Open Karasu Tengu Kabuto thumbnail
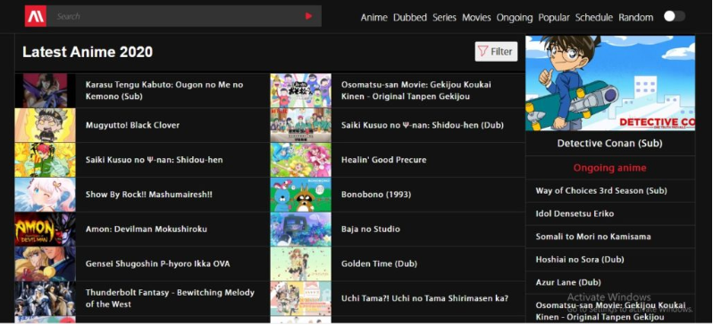Image resolution: width=713 pixels, height=325 pixels. pyautogui.click(x=45, y=90)
